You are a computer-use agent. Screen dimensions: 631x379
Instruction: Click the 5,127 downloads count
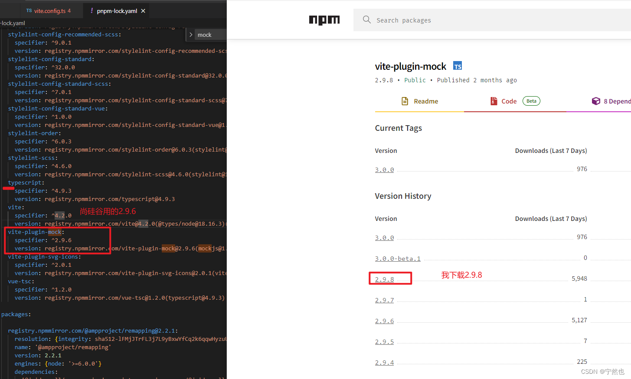579,320
